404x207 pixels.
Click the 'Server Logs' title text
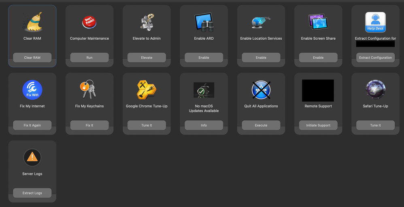(x=32, y=174)
